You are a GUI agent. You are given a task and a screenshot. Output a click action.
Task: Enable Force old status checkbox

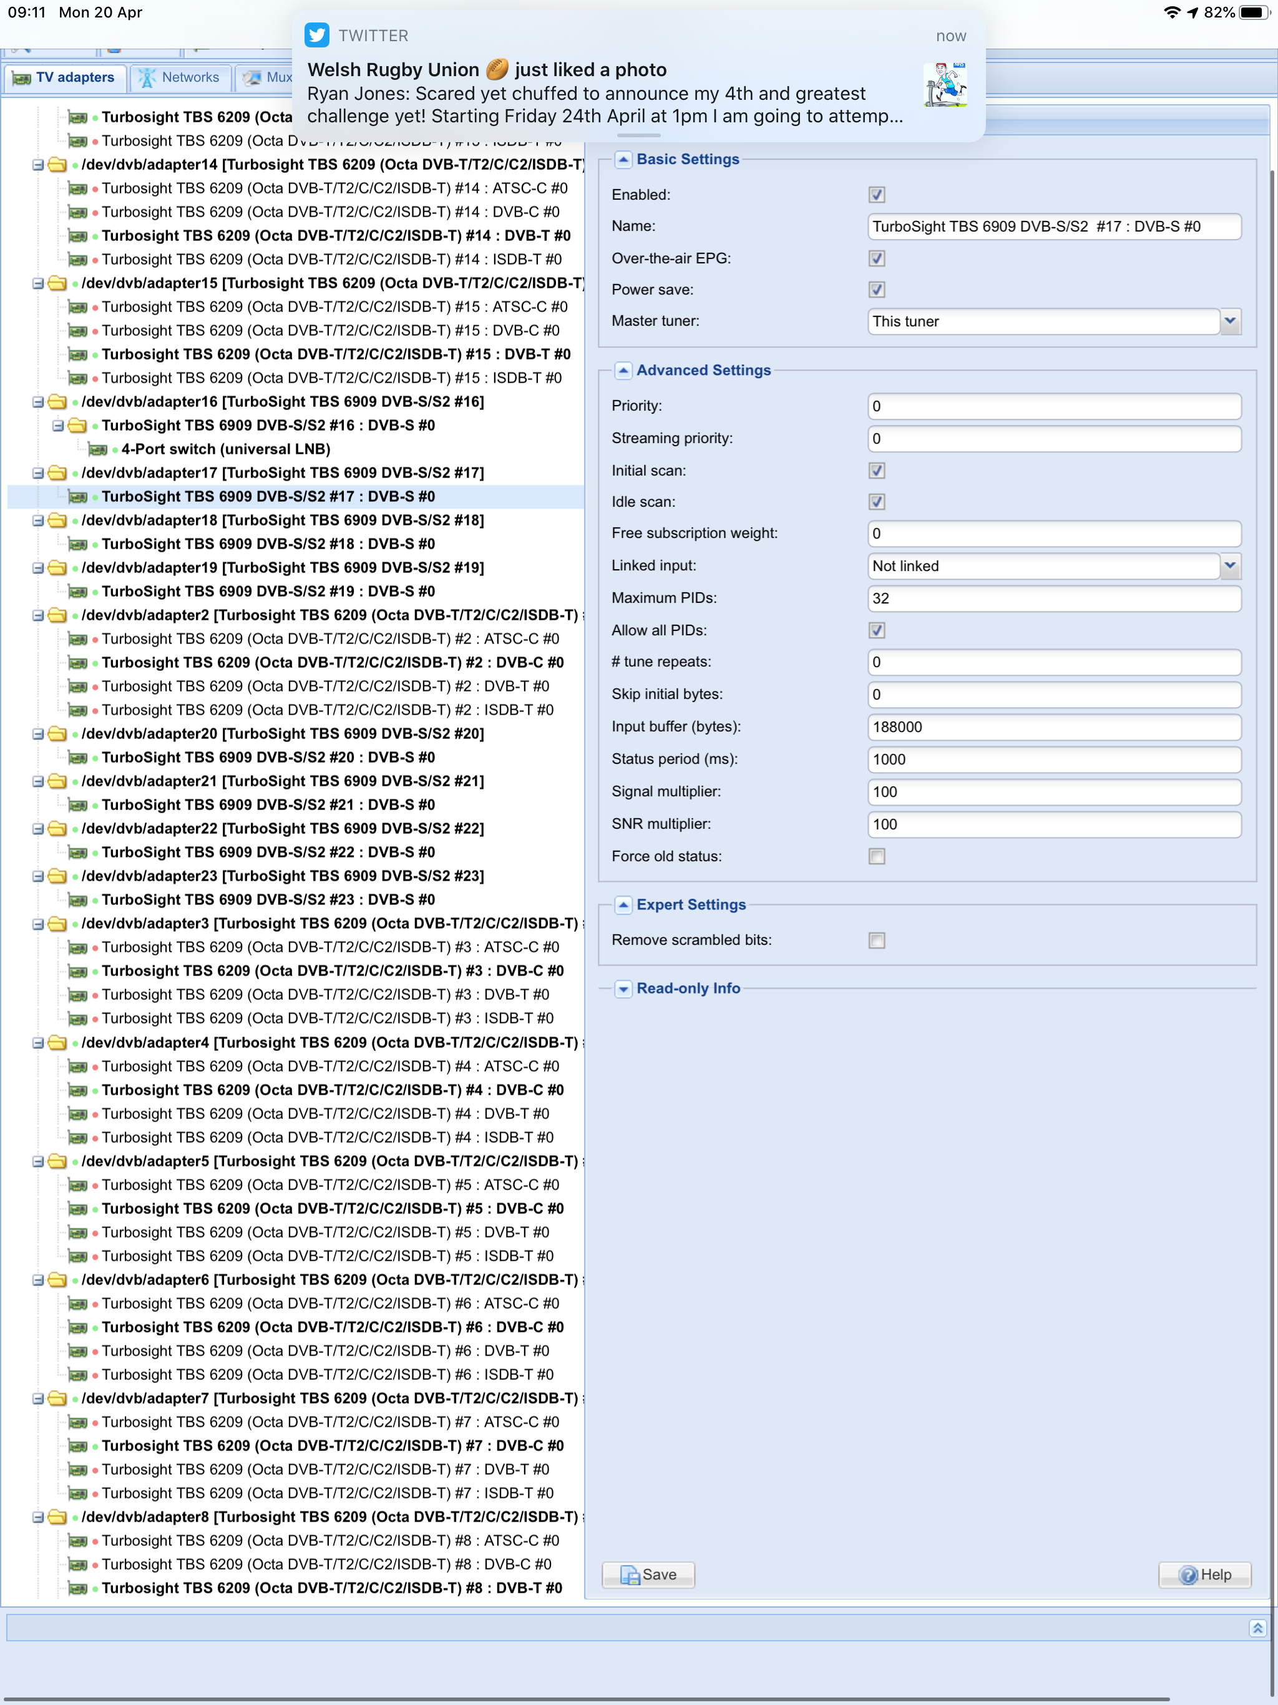[x=876, y=856]
